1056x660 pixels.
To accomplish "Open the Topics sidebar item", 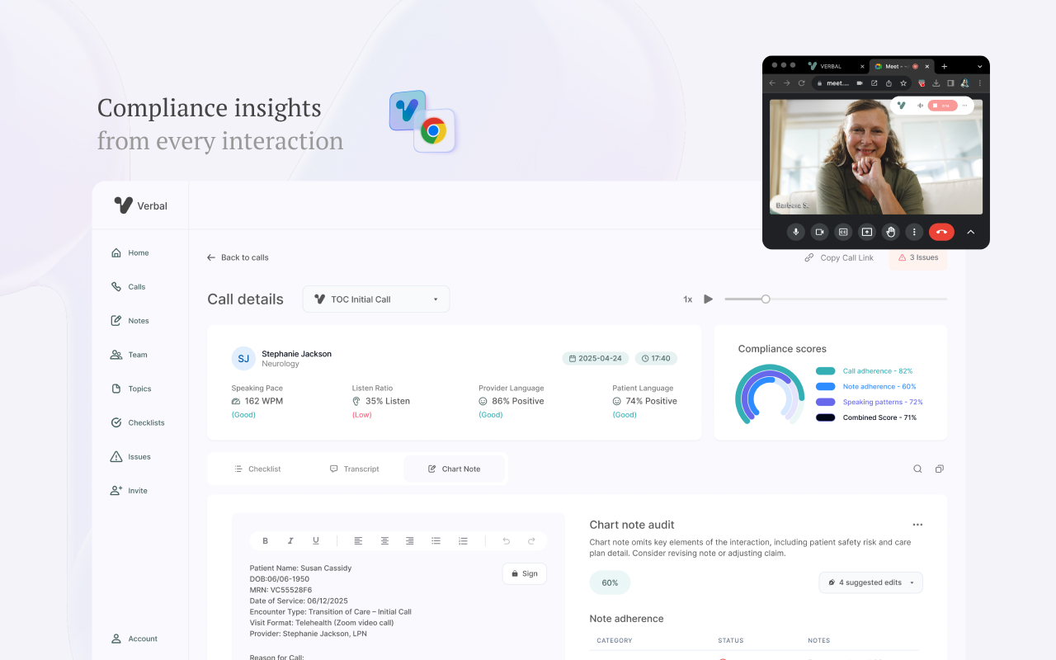I will (x=131, y=389).
